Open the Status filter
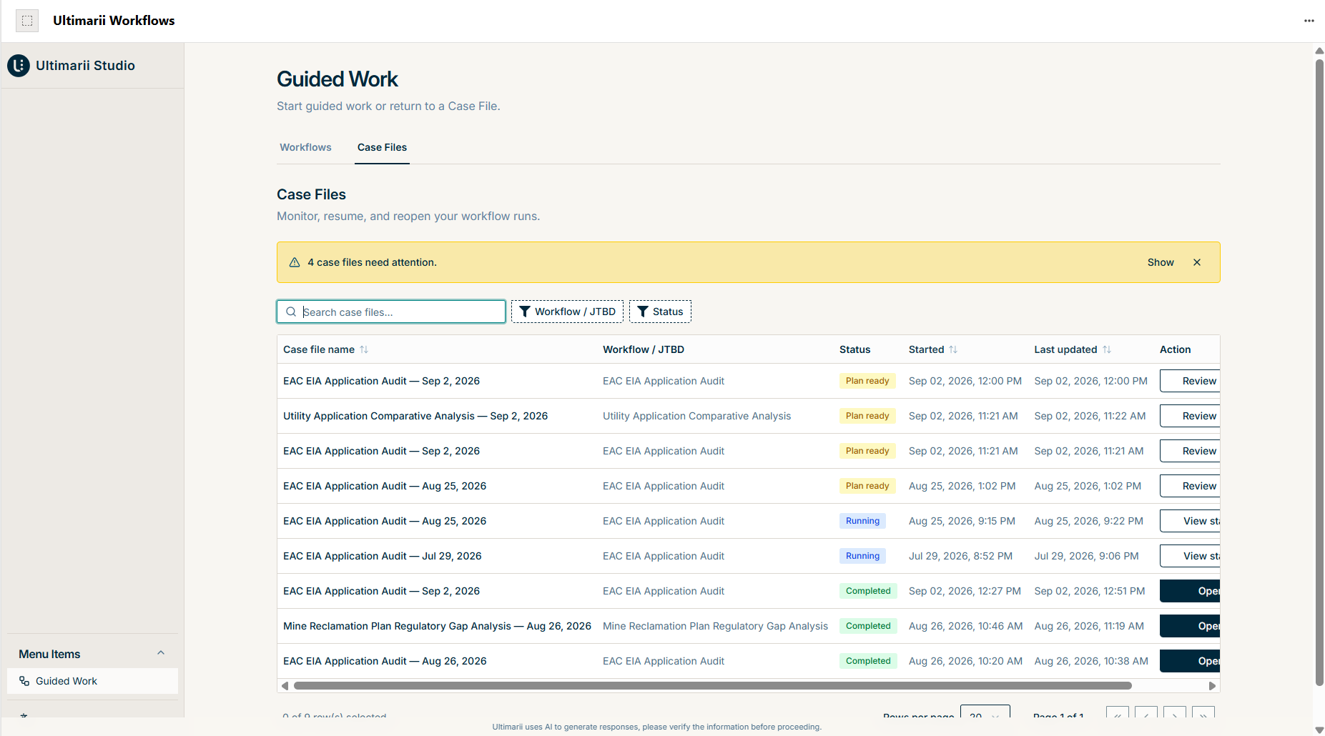 pyautogui.click(x=660, y=312)
